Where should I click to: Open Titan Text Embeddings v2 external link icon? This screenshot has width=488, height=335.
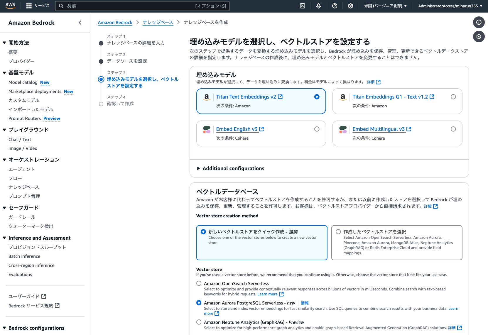(280, 97)
